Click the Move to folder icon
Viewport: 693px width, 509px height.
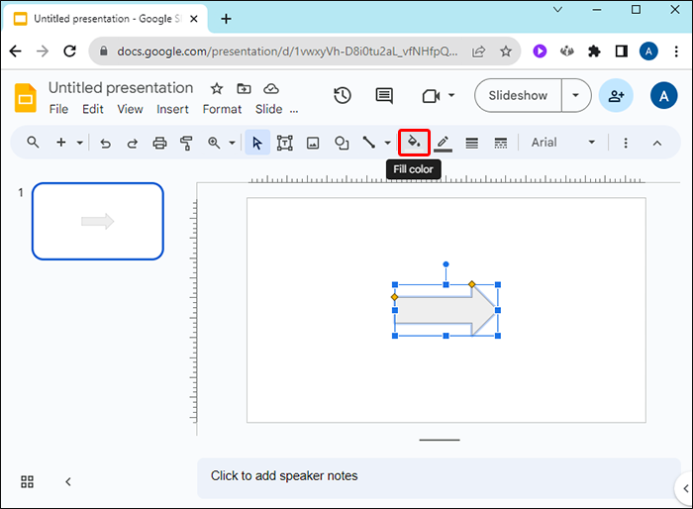pos(244,89)
